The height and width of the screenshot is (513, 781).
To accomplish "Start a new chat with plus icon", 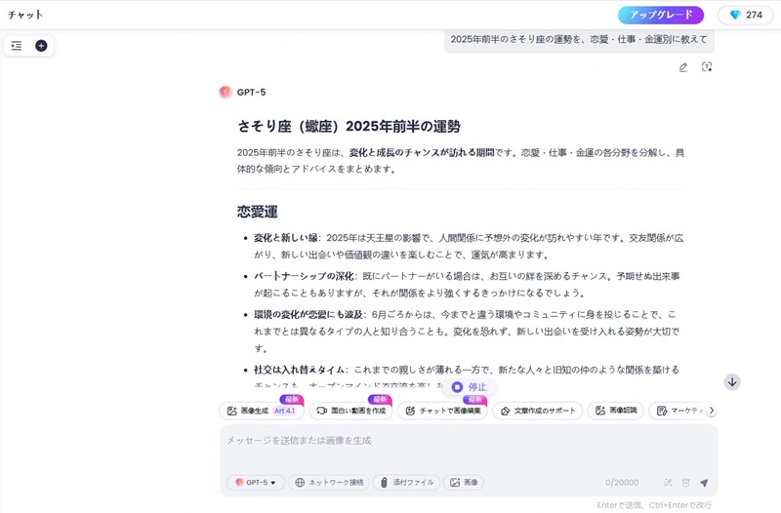I will [x=41, y=46].
